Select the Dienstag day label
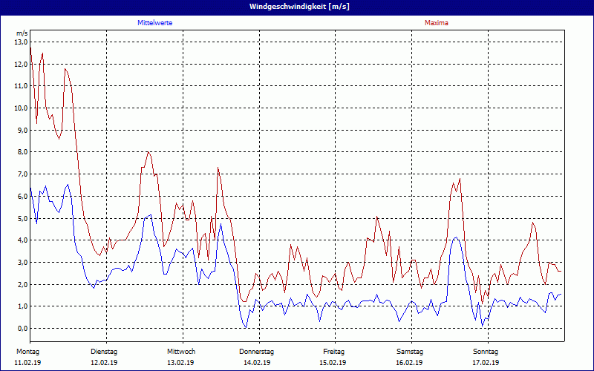 (104, 351)
